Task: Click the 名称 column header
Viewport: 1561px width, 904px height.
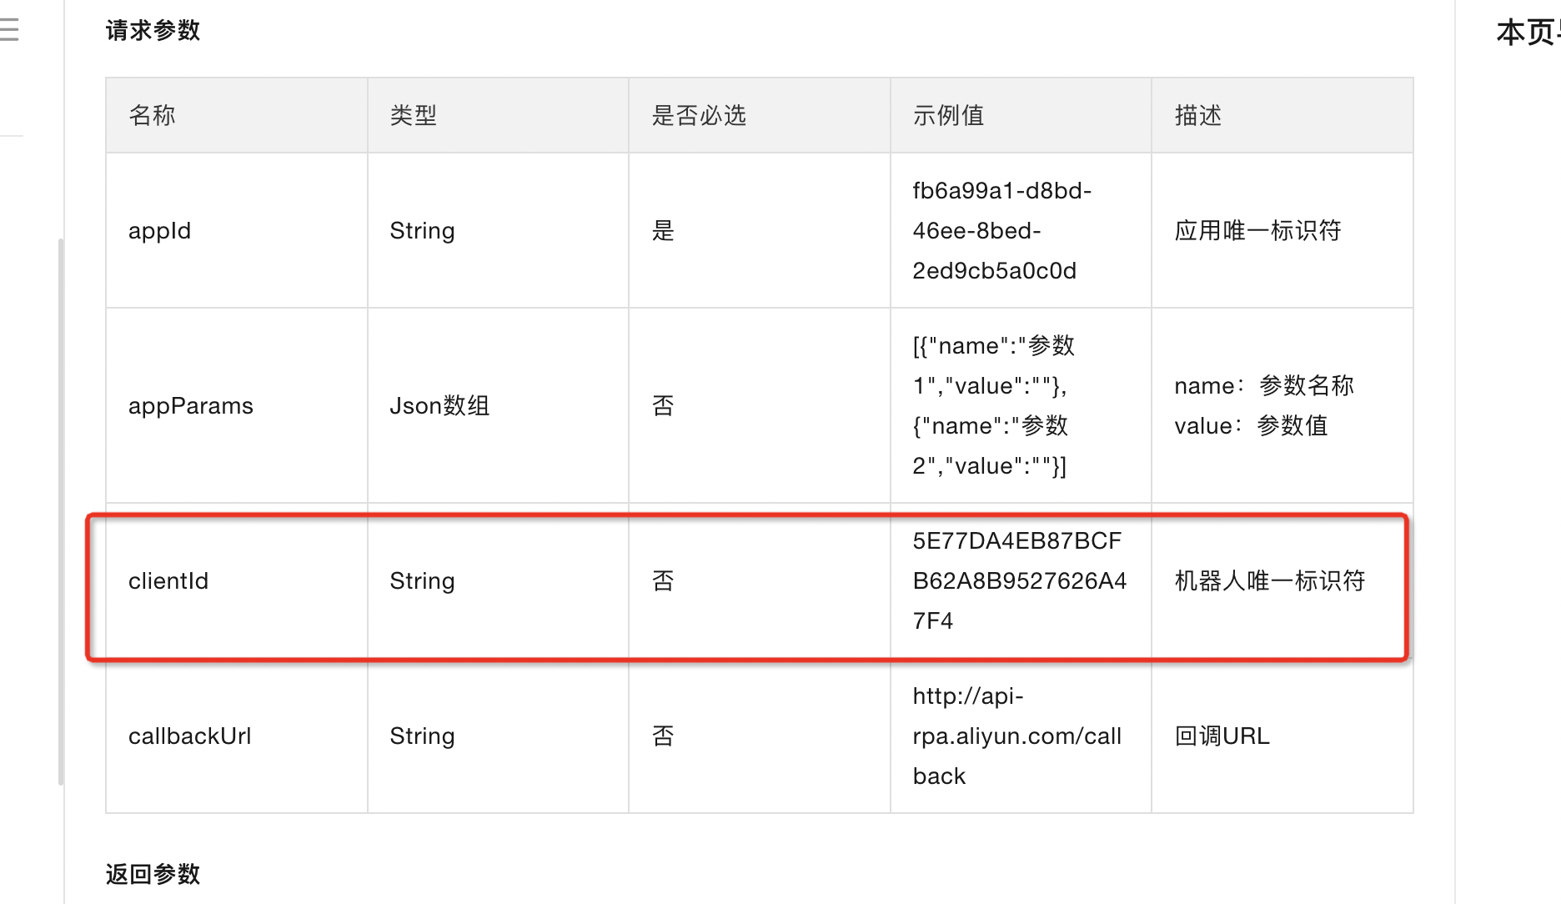Action: click(x=152, y=115)
